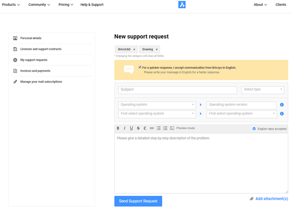Open the Clients page
Image resolution: width=292 pixels, height=207 pixels.
(x=281, y=5)
